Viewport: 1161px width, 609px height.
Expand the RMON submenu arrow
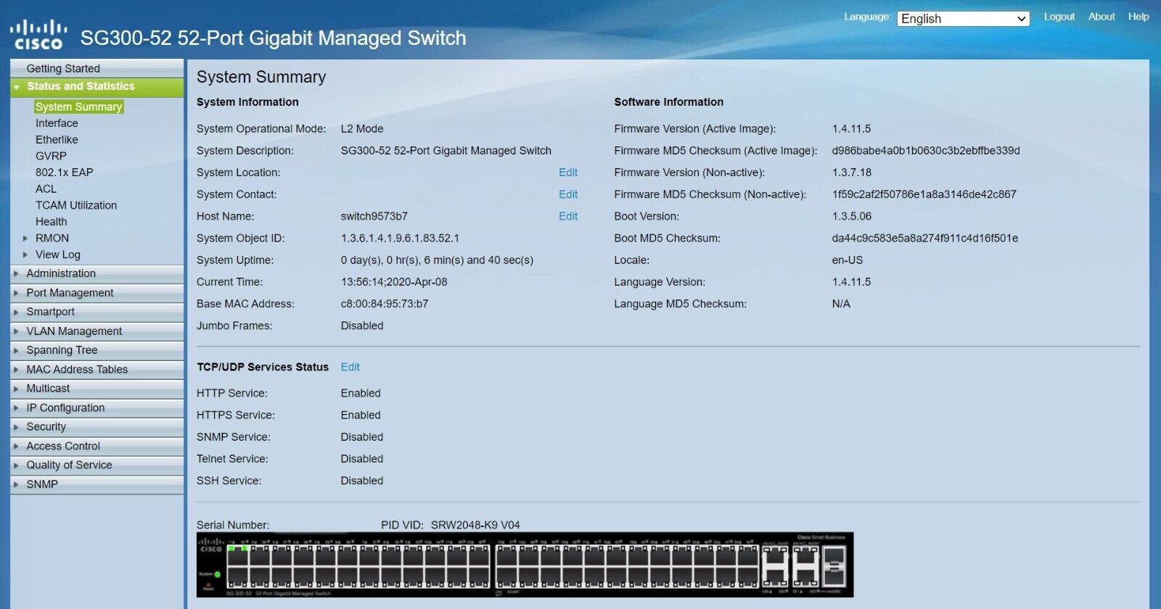(x=25, y=239)
